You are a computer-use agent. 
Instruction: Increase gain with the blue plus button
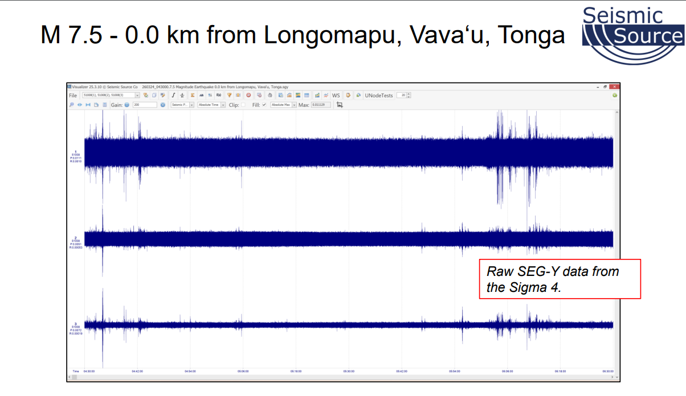tap(162, 105)
